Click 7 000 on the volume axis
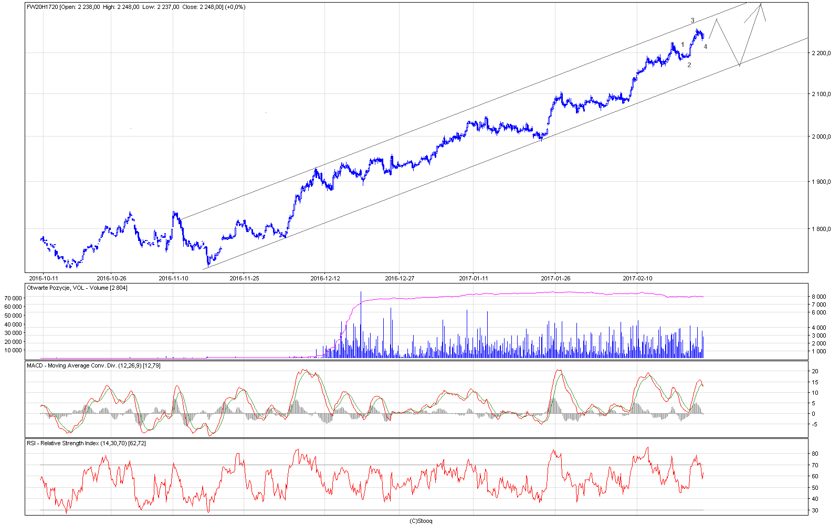Image resolution: width=840 pixels, height=525 pixels. (x=819, y=304)
